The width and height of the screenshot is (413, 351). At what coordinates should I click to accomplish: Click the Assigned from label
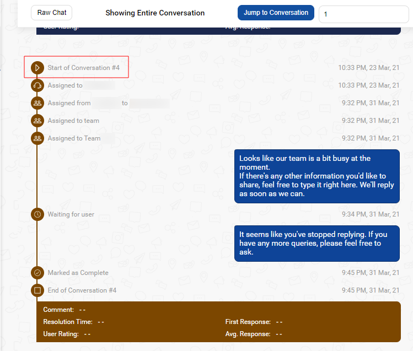point(69,103)
